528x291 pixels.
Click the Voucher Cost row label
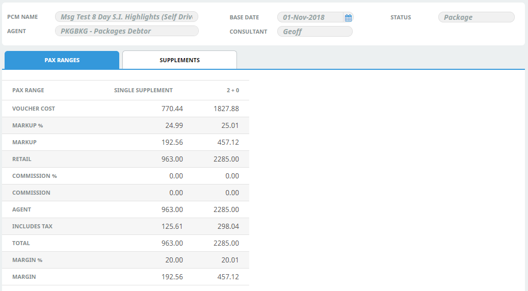[x=34, y=109]
